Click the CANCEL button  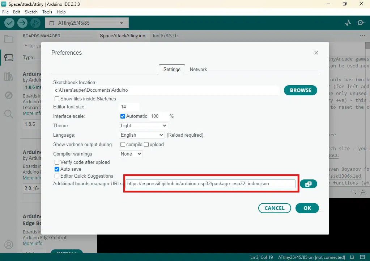coord(275,208)
